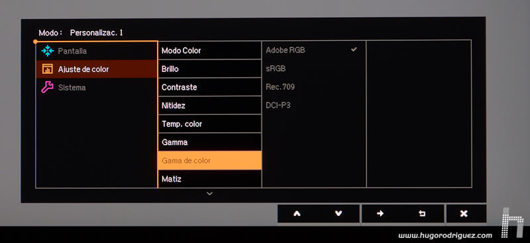Select the Gama de color setting

coord(209,160)
